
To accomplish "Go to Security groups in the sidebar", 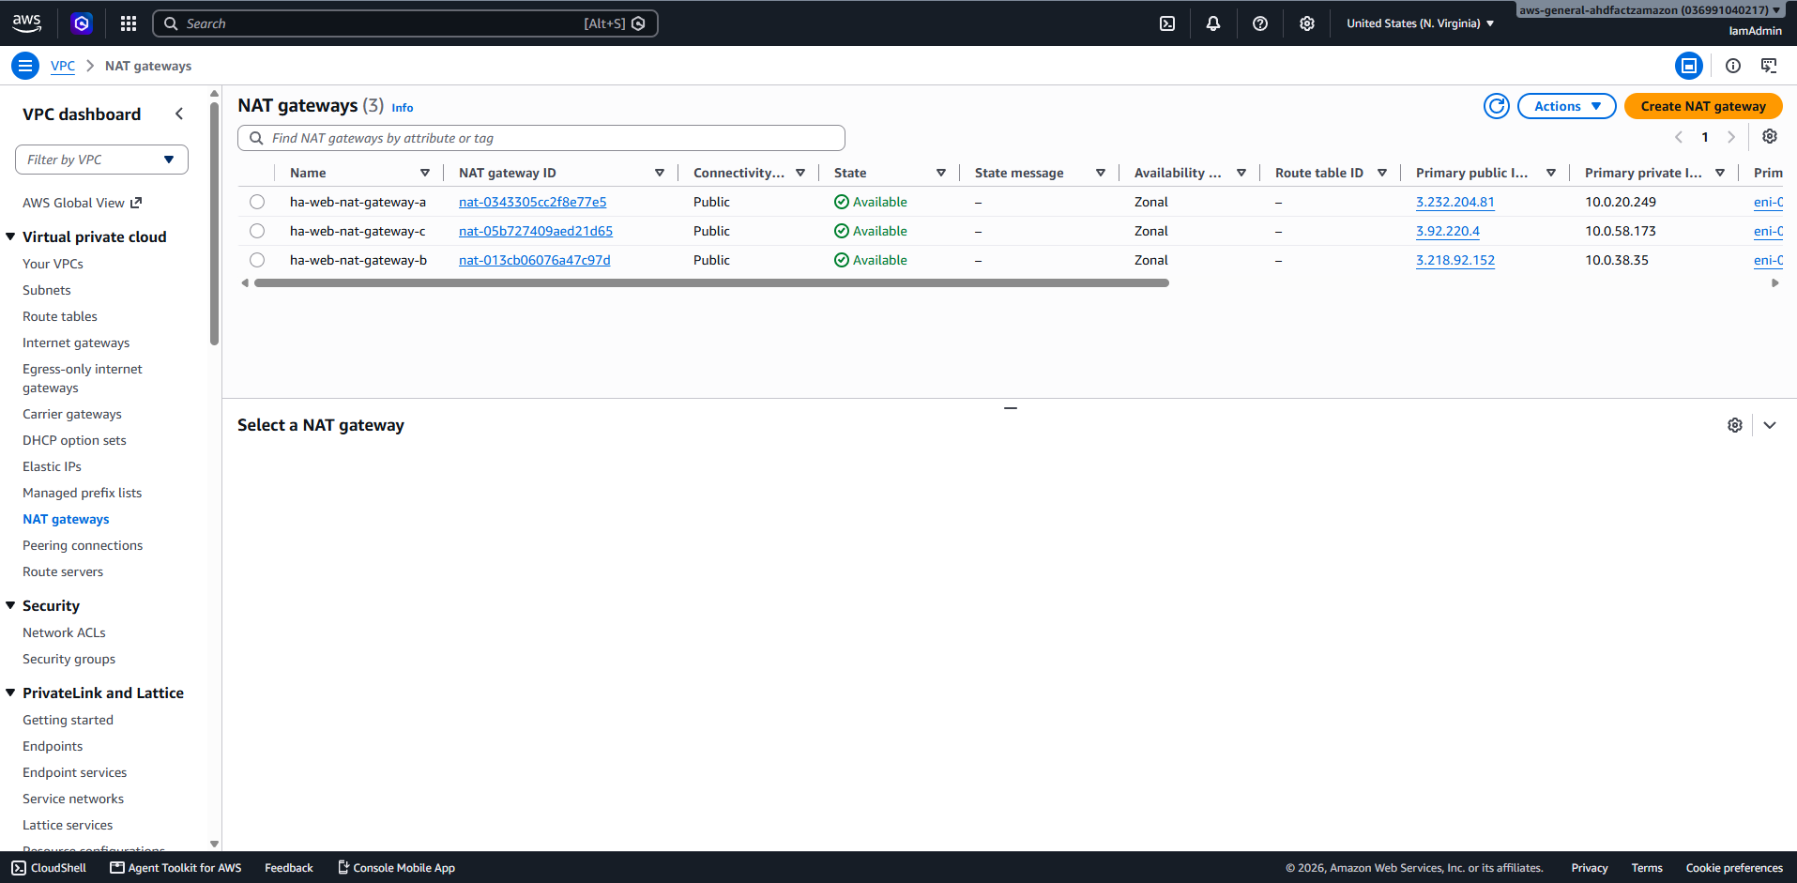I will [x=69, y=659].
